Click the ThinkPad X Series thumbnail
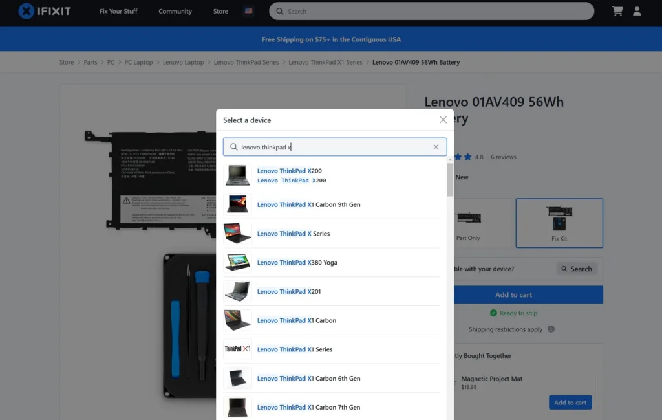This screenshot has height=420, width=662. tap(237, 233)
